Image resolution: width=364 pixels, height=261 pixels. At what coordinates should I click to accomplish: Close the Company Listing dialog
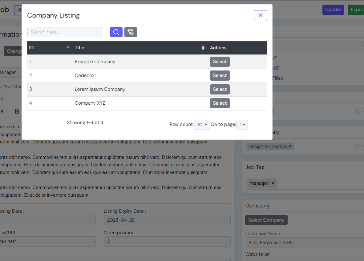(x=260, y=15)
